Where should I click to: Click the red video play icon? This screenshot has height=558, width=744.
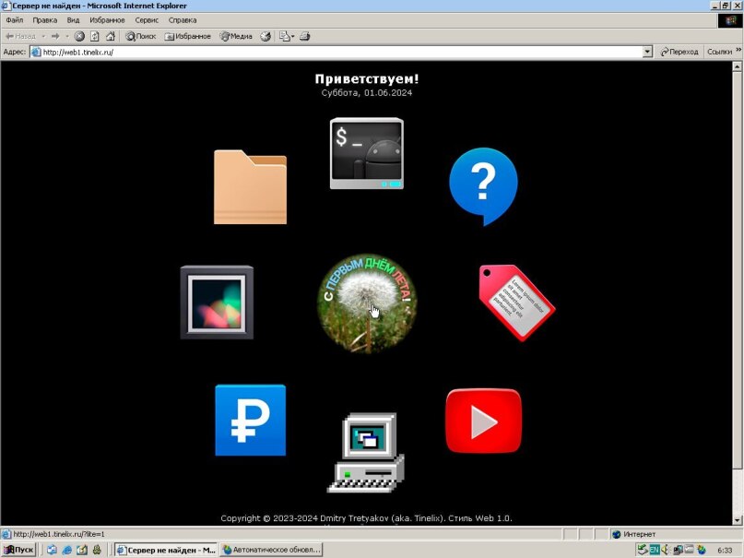click(x=483, y=421)
